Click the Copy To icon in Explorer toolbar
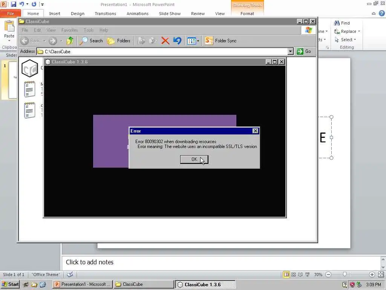Viewport: 386px width, 290px height. point(153,41)
